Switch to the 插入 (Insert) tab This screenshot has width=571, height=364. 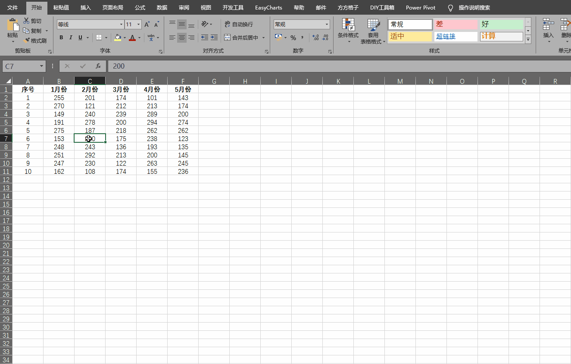click(86, 8)
